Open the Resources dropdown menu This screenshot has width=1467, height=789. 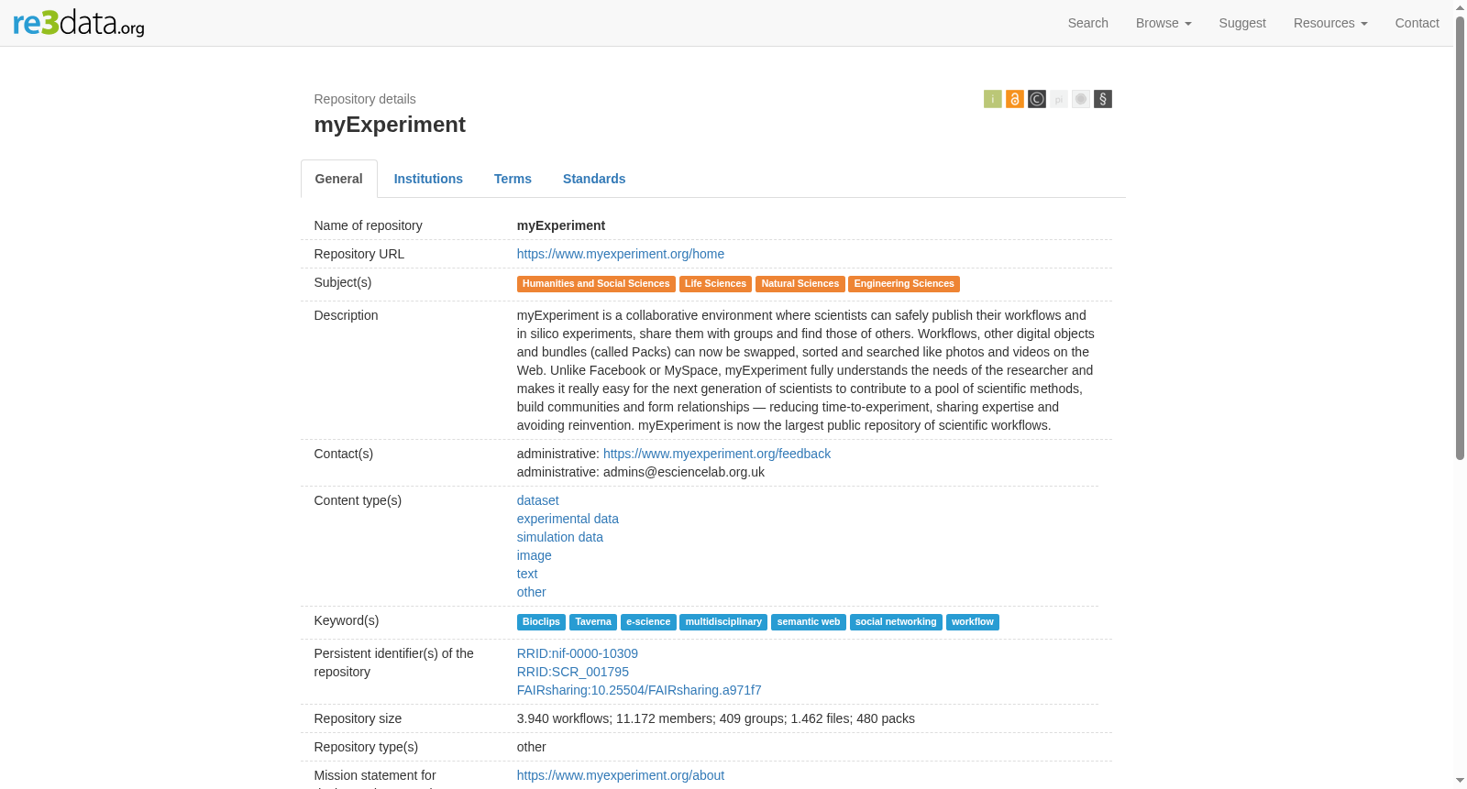point(1330,23)
